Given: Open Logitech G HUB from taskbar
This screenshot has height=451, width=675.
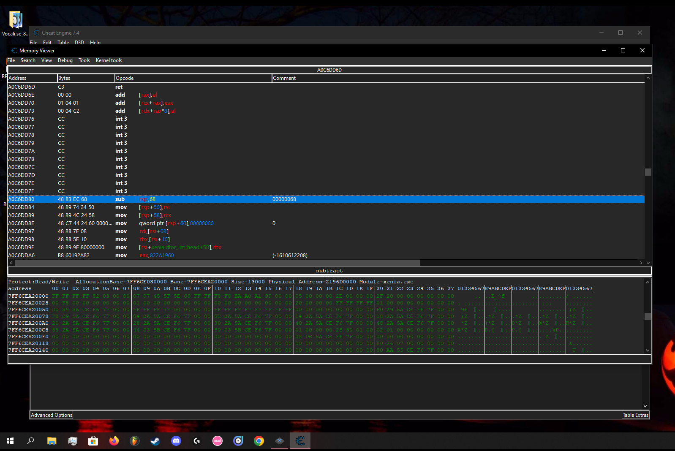Looking at the screenshot, I should [196, 441].
